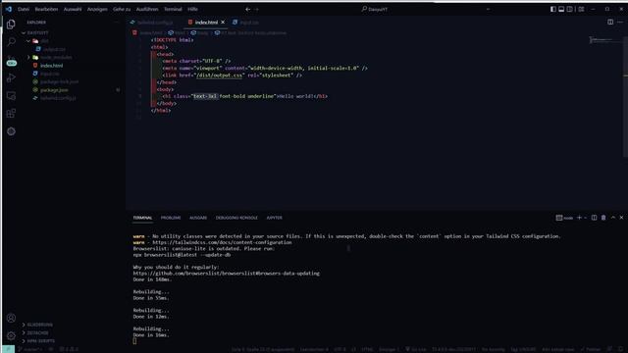Open the Bearbeiten menu
This screenshot has width=628, height=353.
pos(46,9)
